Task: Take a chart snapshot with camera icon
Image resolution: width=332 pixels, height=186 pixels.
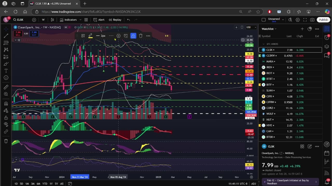Action: (312, 20)
